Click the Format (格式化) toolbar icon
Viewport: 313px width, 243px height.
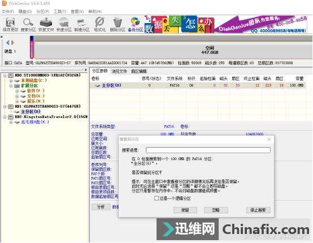[99, 22]
